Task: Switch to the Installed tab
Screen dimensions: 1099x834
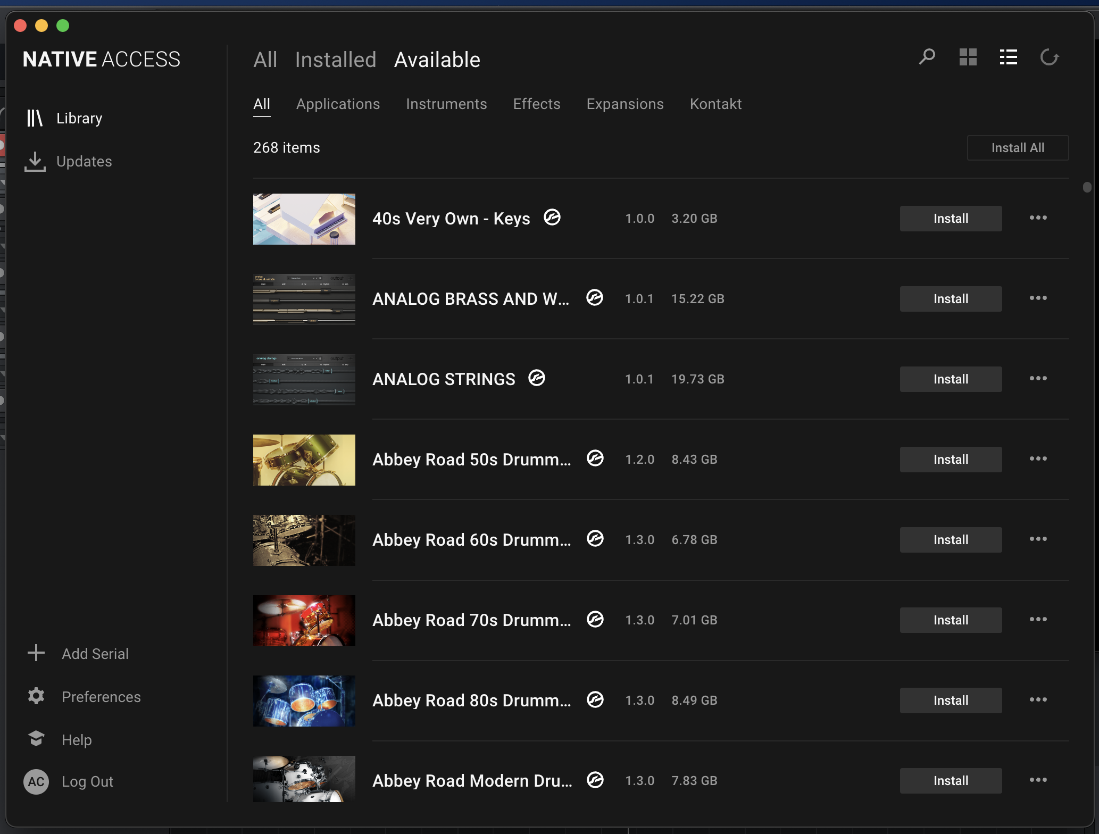Action: tap(336, 60)
